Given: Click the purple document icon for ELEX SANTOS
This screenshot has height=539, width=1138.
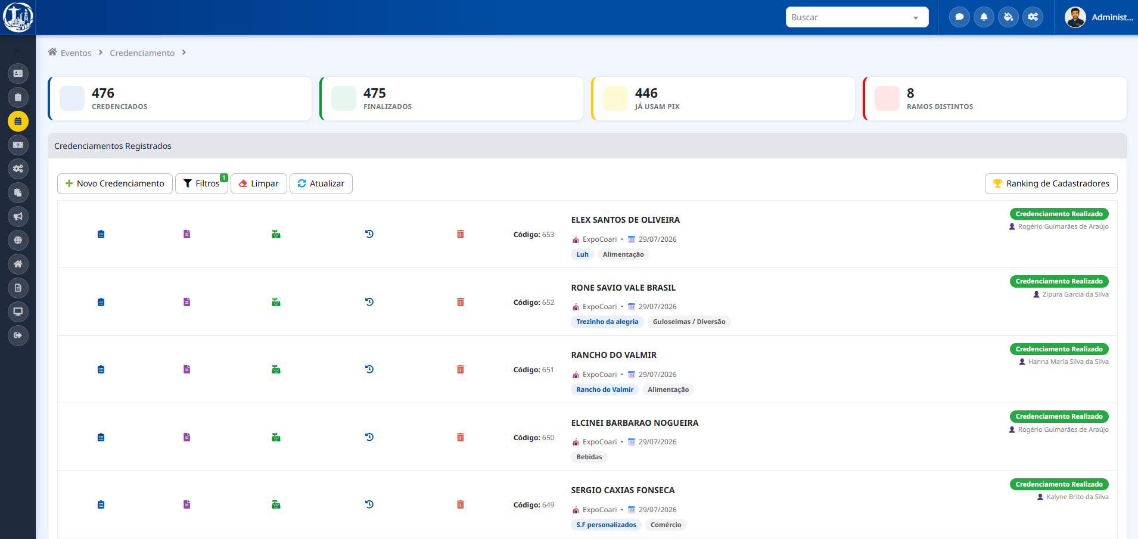Looking at the screenshot, I should [x=186, y=234].
